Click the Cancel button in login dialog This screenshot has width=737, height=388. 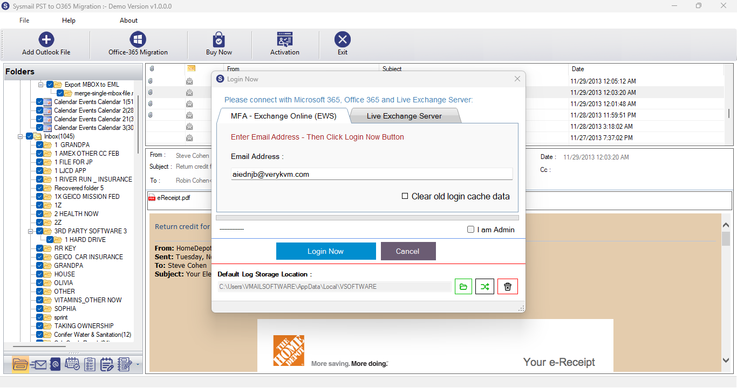[408, 251]
